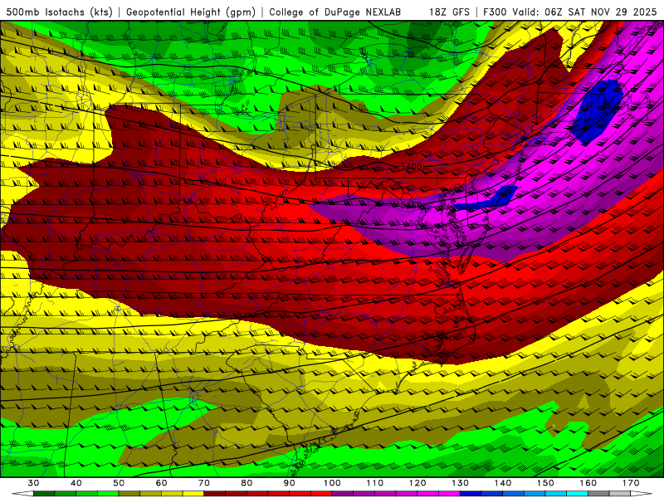This screenshot has height=498, width=664.
Task: Click the white arrow cap before the 30 swatch
Action: (x=23, y=494)
